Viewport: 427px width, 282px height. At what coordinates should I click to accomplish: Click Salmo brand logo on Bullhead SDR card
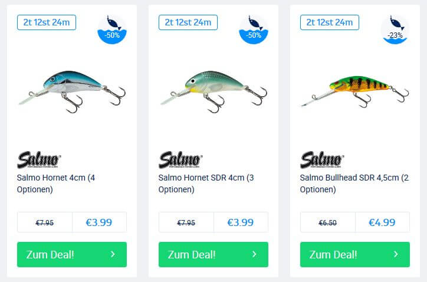[322, 160]
